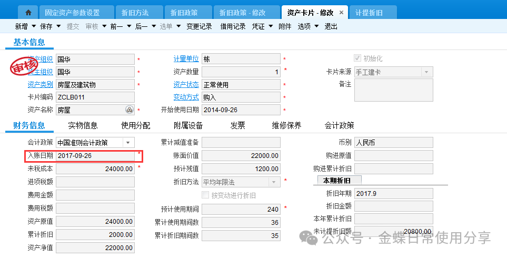Image resolution: width=507 pixels, height=258 pixels.
Task: Switch to the 计提折旧 tab
Action: point(369,13)
